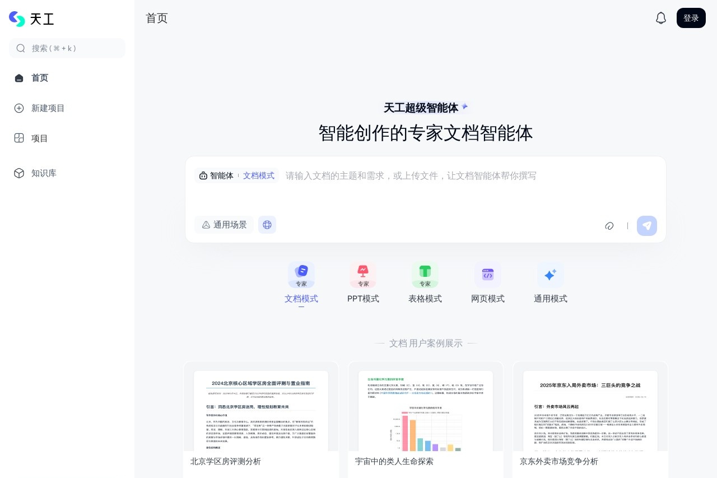Click the send paper-plane button
Image resolution: width=717 pixels, height=478 pixels.
[647, 226]
